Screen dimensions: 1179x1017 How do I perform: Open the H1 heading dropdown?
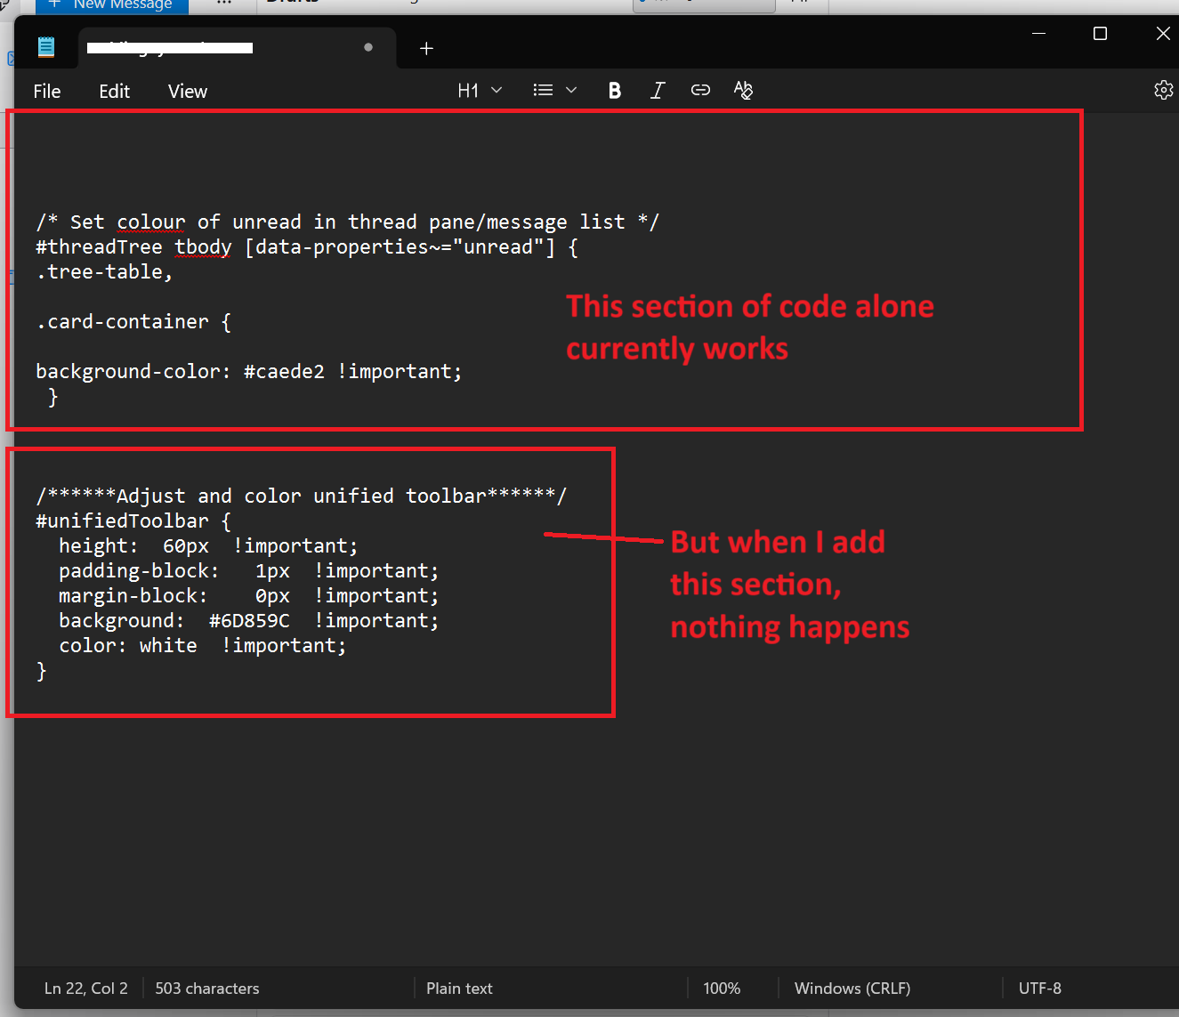(479, 91)
